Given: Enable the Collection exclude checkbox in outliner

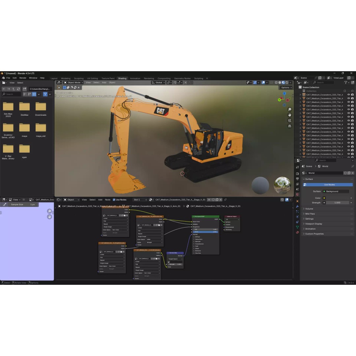Looking at the screenshot, I should pos(345,91).
